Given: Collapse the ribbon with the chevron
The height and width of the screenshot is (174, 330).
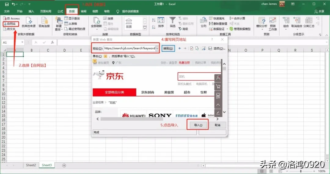Looking at the screenshot, I should click(x=326, y=35).
